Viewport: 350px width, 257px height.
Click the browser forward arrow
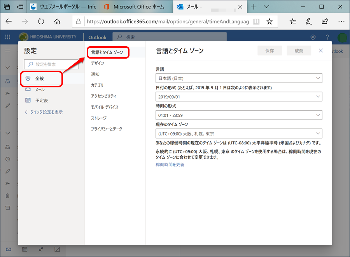point(24,21)
